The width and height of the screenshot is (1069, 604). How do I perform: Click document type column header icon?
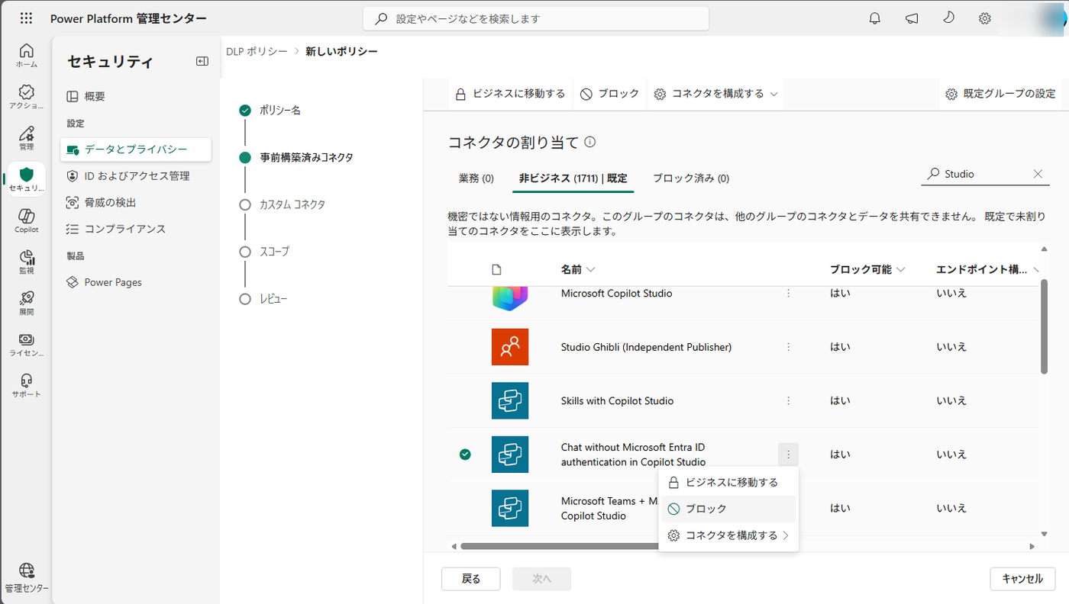(496, 269)
